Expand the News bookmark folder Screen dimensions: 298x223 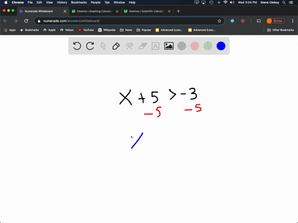[x=126, y=30]
